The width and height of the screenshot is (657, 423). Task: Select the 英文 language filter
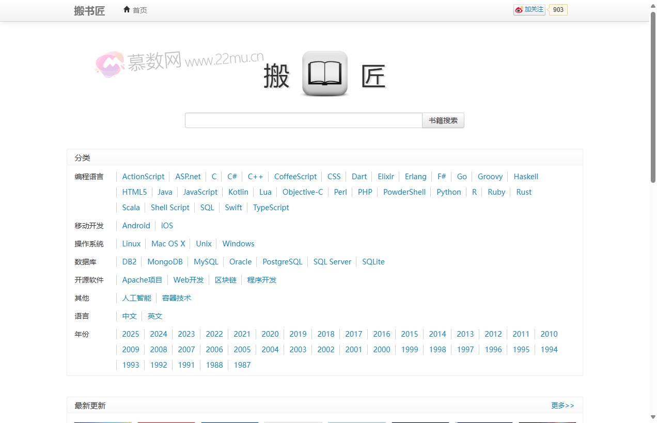point(155,316)
